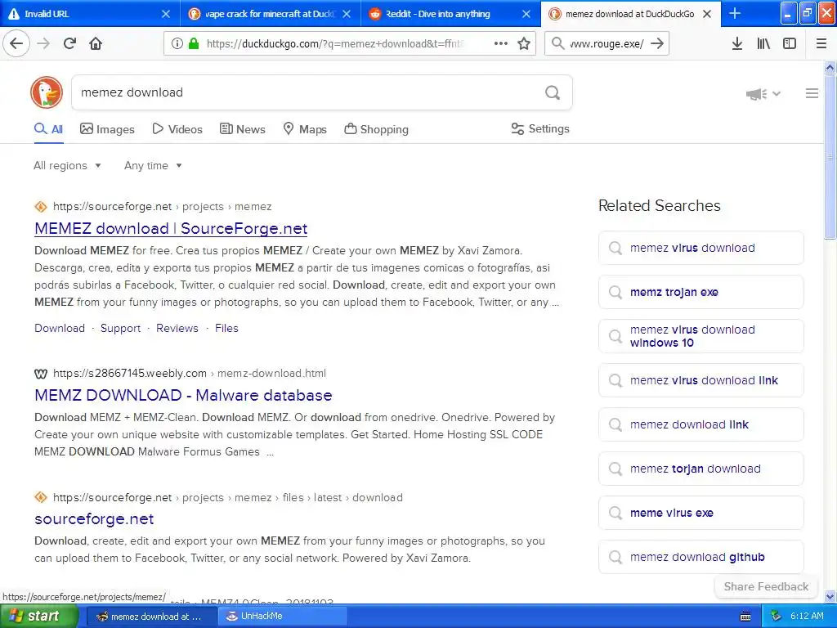Click the Share Feedback button

(x=766, y=587)
